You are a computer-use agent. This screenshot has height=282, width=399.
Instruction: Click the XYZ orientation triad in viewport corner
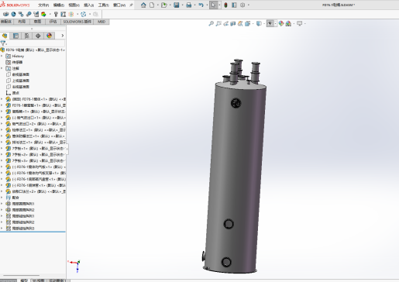coord(75,266)
